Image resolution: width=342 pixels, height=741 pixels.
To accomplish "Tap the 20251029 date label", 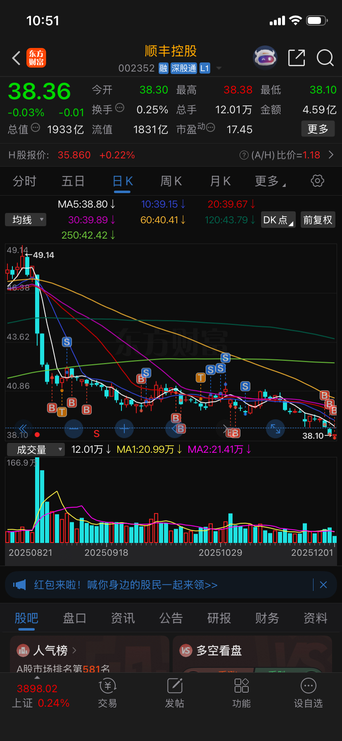I will 221,552.
